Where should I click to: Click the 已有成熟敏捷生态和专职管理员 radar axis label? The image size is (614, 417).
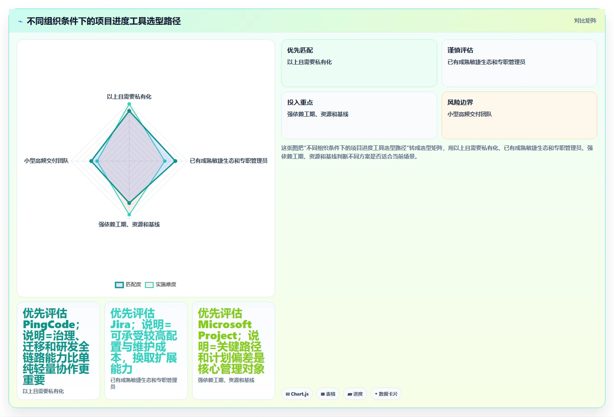click(228, 161)
